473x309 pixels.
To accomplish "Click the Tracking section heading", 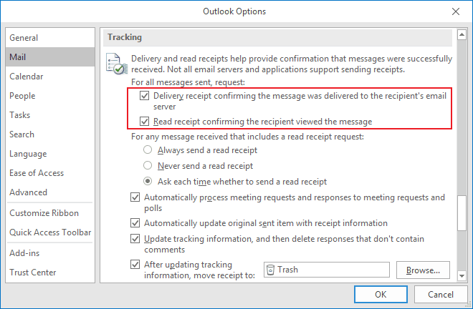I will 125,37.
